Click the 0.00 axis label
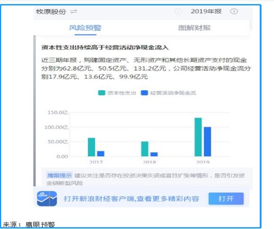 (x=62, y=157)
